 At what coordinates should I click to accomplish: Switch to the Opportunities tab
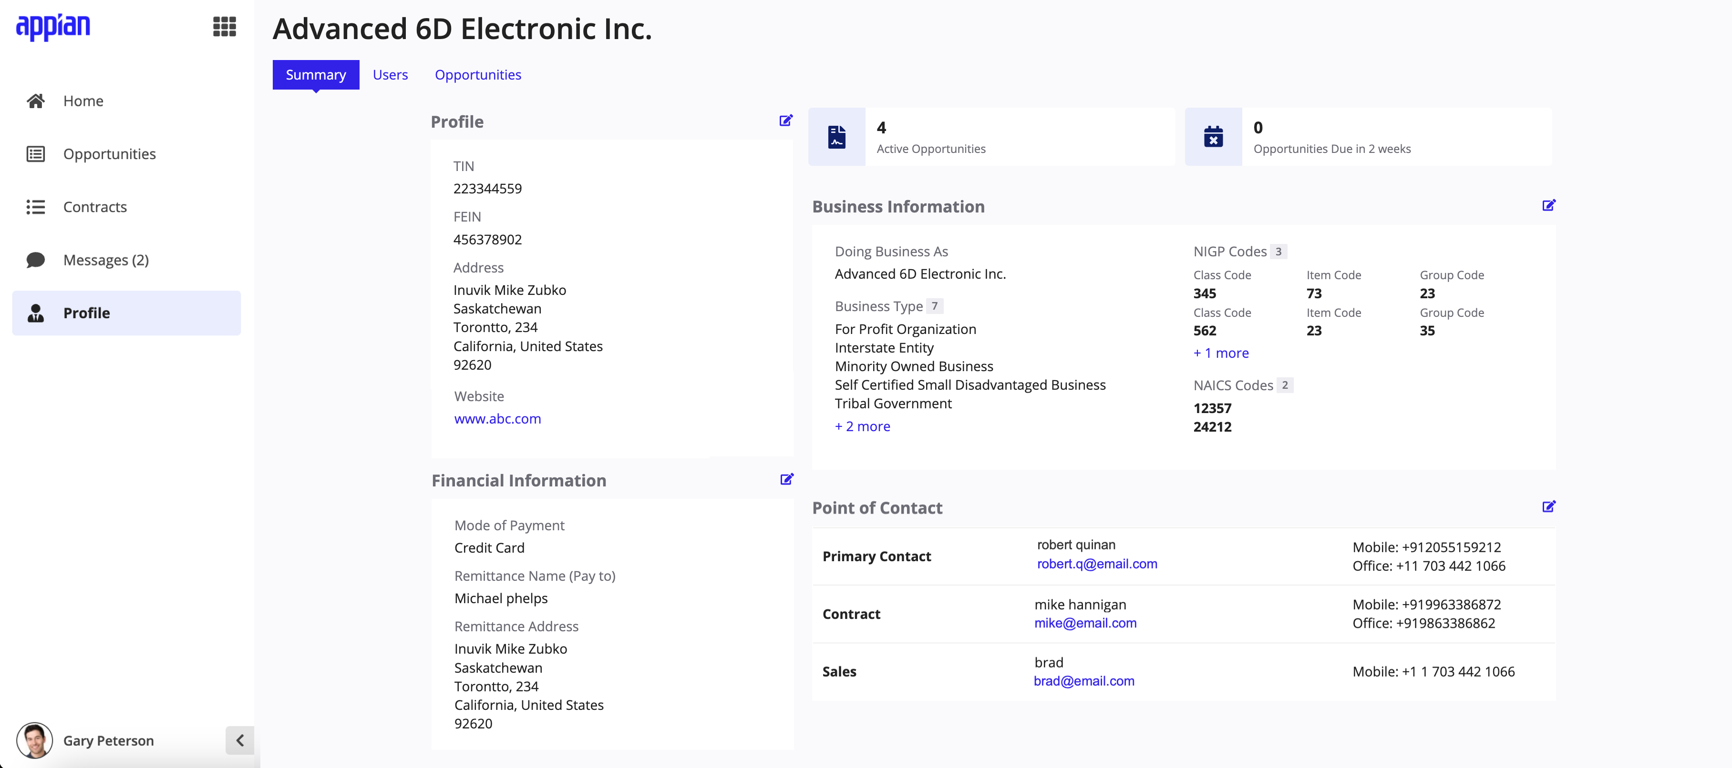(x=477, y=73)
